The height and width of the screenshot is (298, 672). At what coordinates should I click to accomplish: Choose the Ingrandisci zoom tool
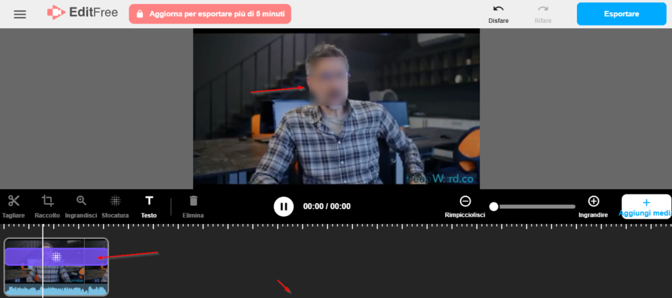[x=81, y=206]
